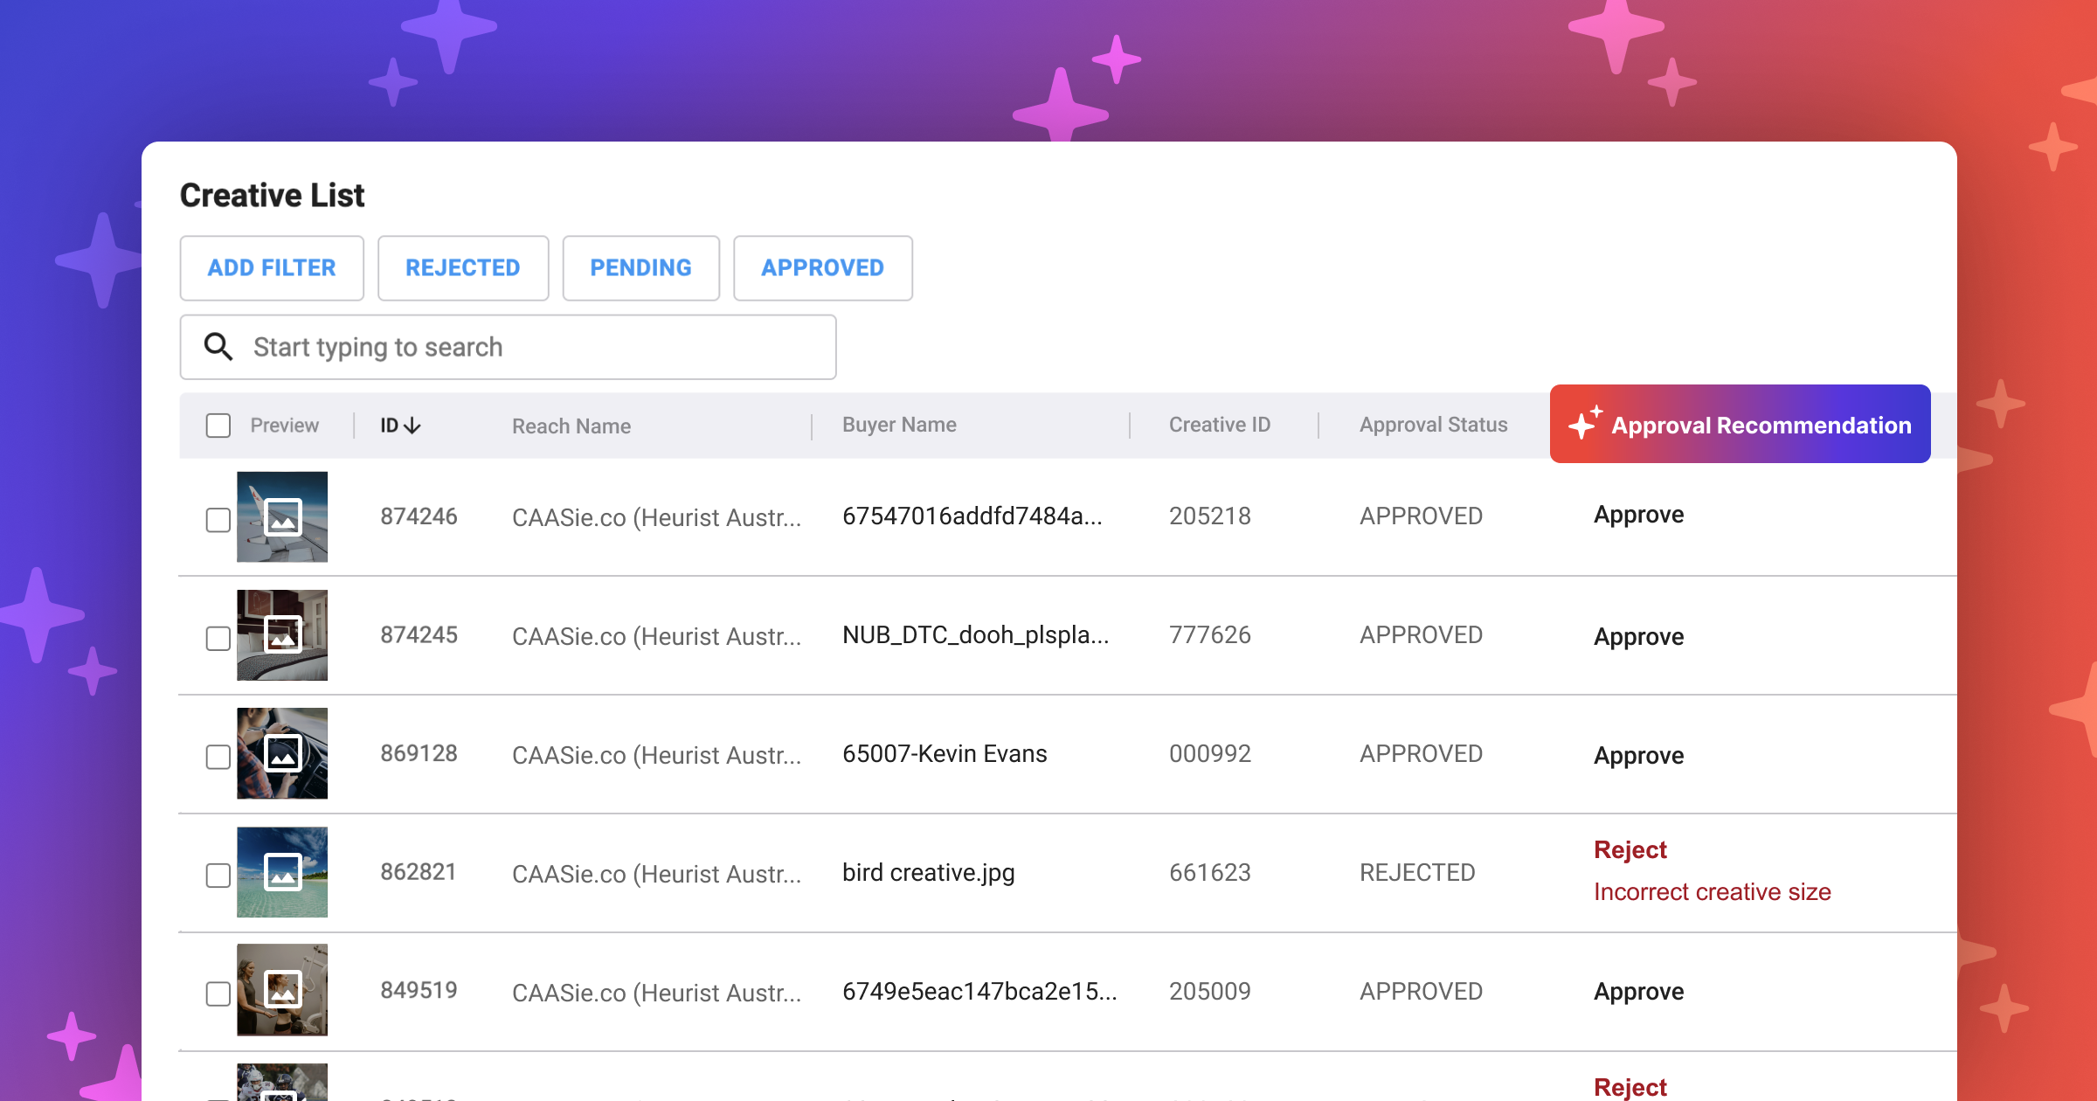Open image preview icon for creative 869128
This screenshot has width=2097, height=1101.
click(282, 753)
